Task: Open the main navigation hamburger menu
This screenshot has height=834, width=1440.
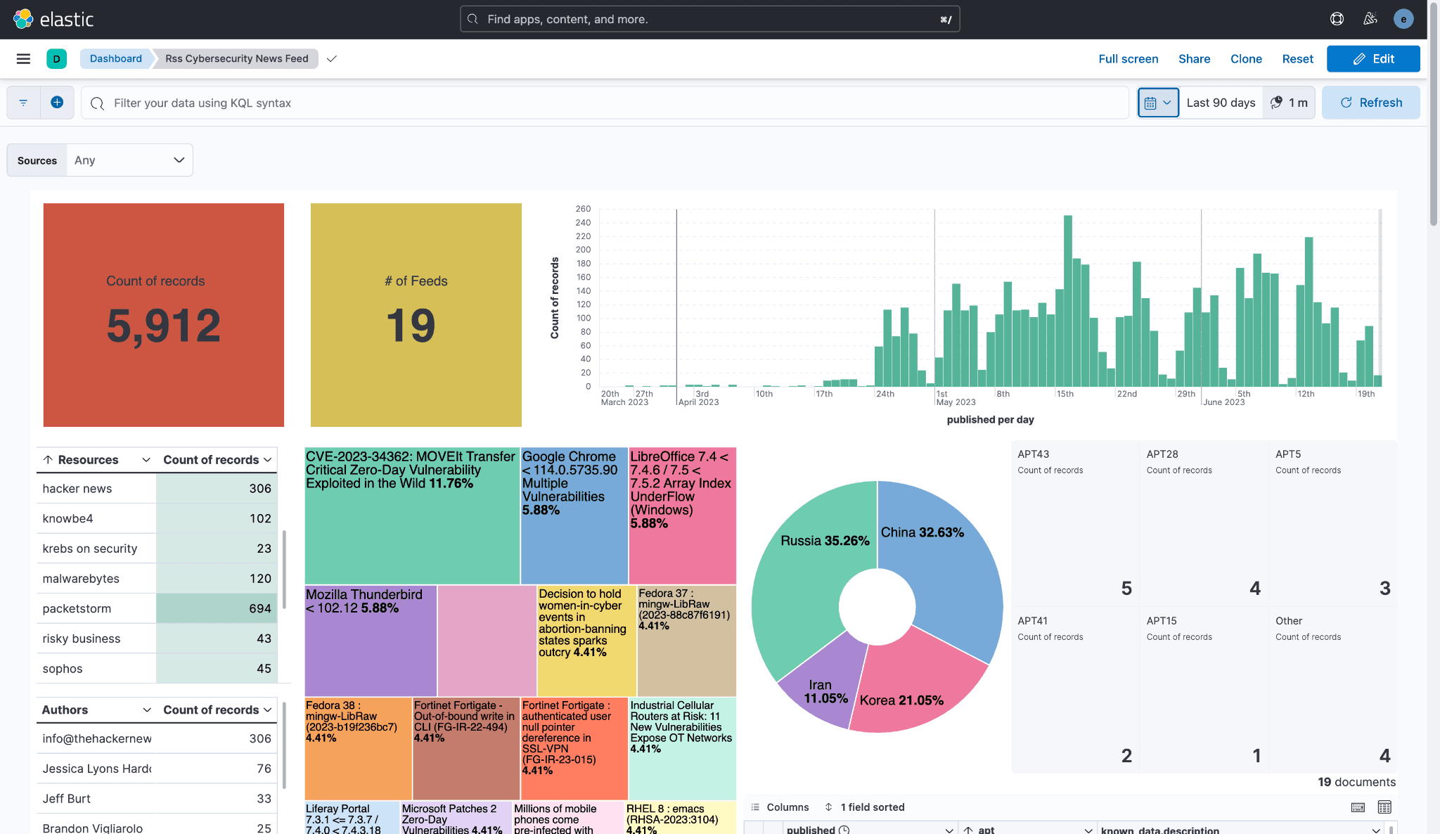Action: (23, 59)
